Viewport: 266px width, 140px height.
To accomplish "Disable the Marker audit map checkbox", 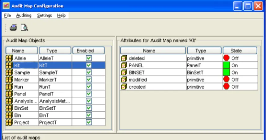I will click(89, 79).
